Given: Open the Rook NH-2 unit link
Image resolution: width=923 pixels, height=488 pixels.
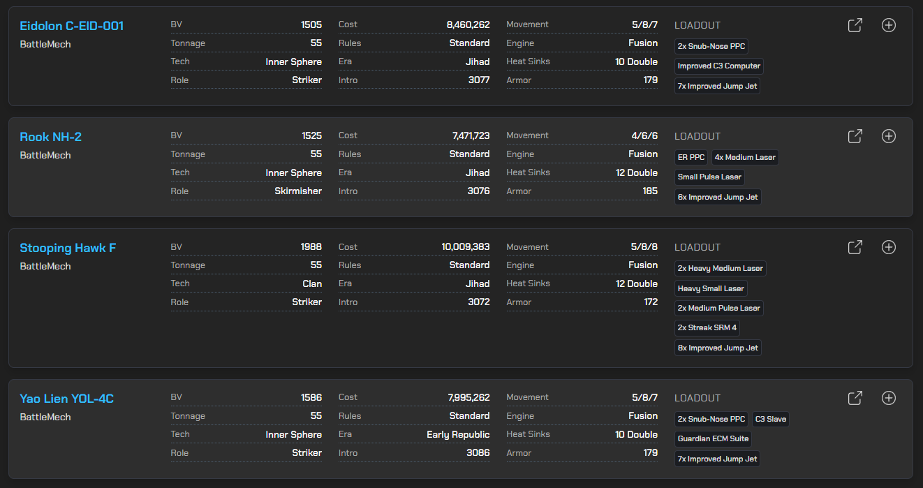Looking at the screenshot, I should [50, 137].
